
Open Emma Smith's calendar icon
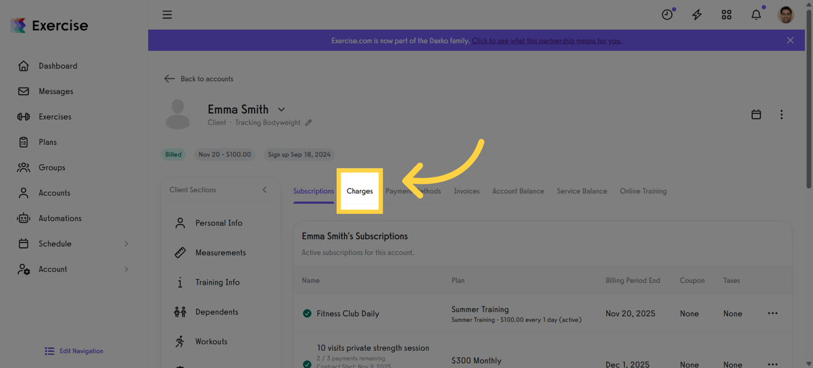click(756, 114)
